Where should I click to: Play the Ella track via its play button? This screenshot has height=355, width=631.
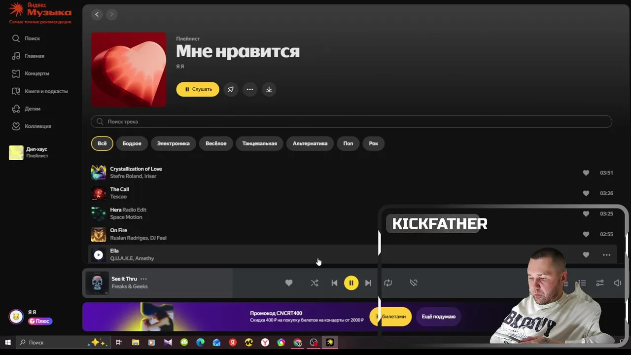99,255
